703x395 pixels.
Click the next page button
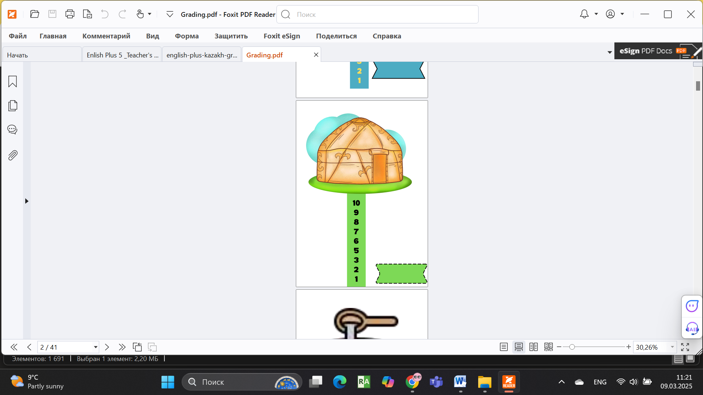107,347
